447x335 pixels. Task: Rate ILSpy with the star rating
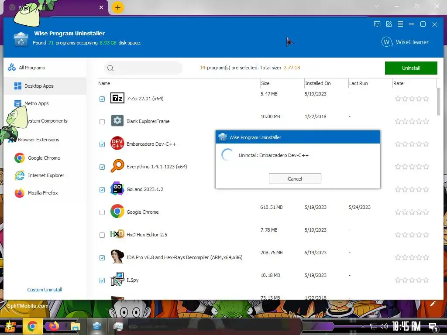pyautogui.click(x=412, y=280)
